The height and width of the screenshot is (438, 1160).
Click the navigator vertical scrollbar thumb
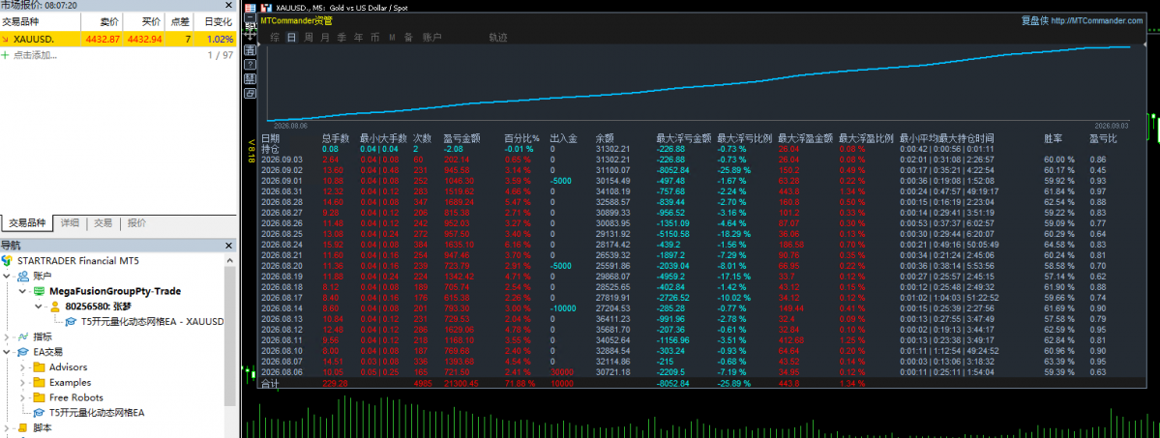(230, 336)
